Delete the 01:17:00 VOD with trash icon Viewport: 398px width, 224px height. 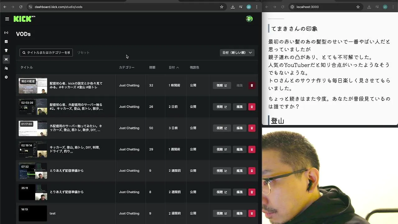pos(252,128)
